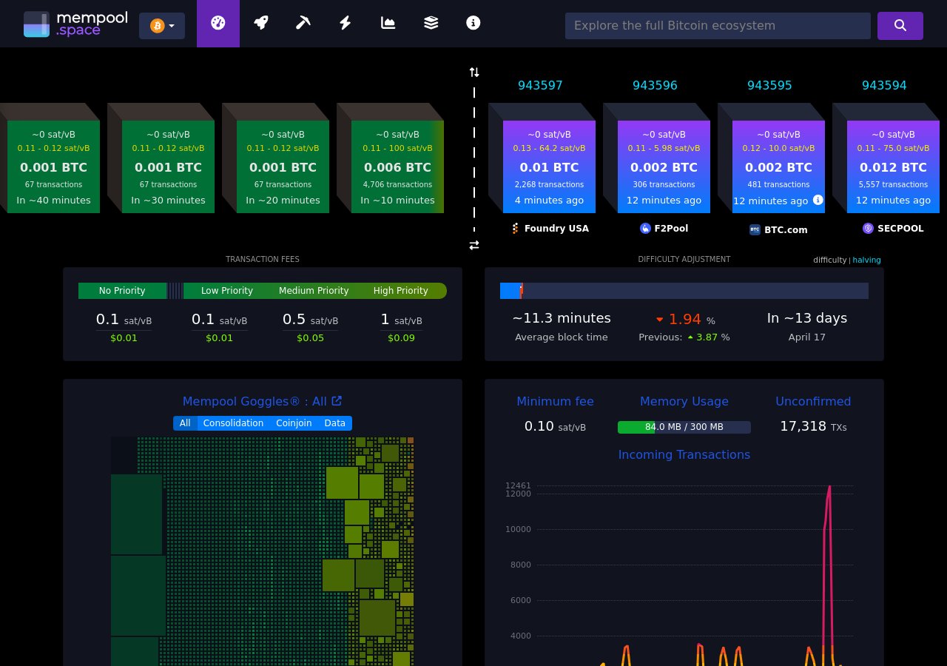This screenshot has height=666, width=947.
Task: Switch to the Coinjoin goggles tab
Action: tap(294, 423)
